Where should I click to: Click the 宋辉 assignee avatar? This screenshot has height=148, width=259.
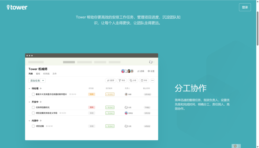[126, 94]
